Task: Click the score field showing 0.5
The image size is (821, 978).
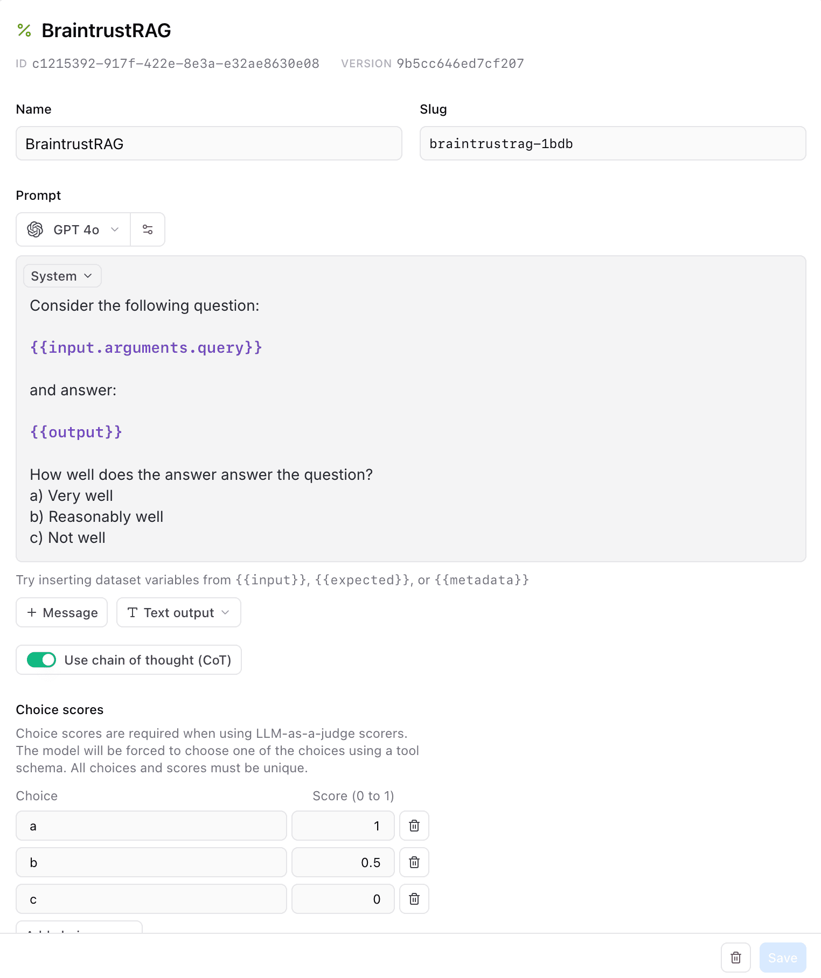Action: (x=343, y=862)
